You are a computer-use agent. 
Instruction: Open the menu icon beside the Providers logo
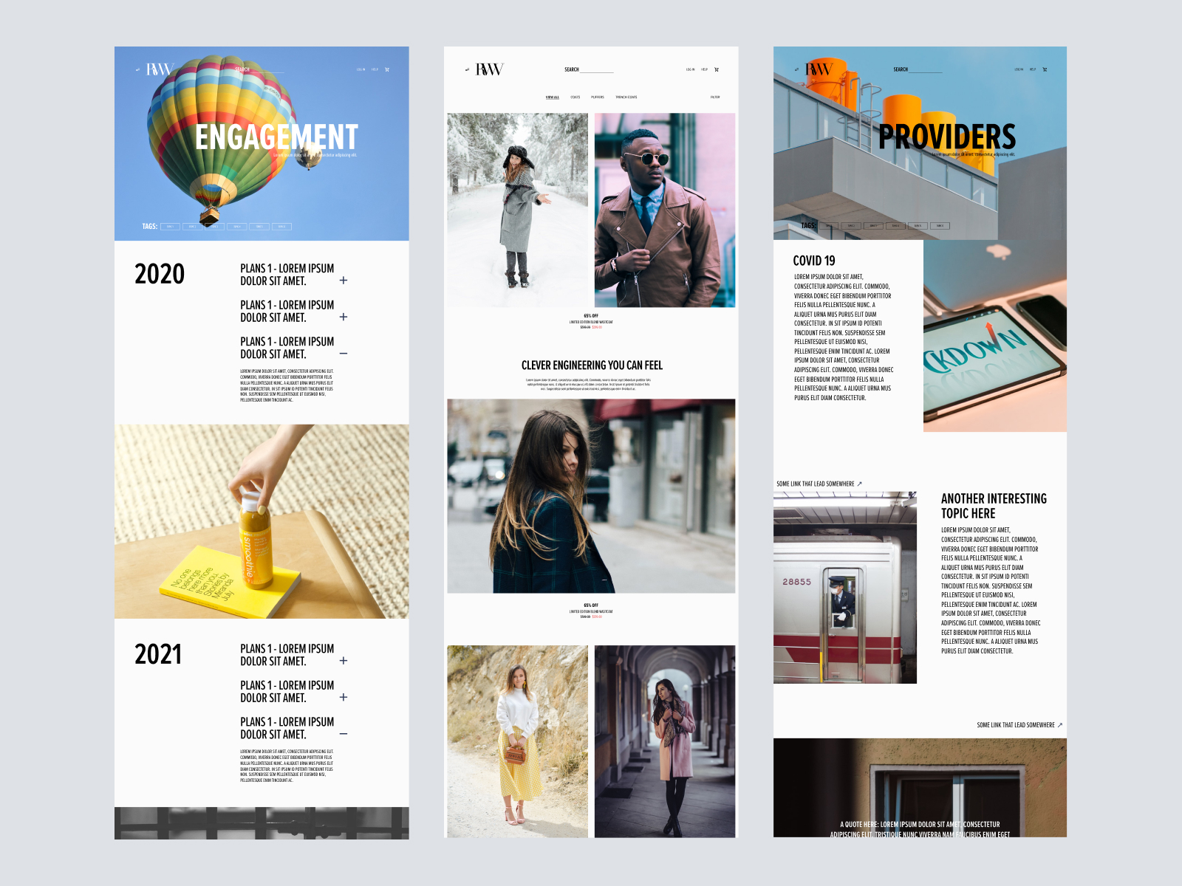point(796,69)
